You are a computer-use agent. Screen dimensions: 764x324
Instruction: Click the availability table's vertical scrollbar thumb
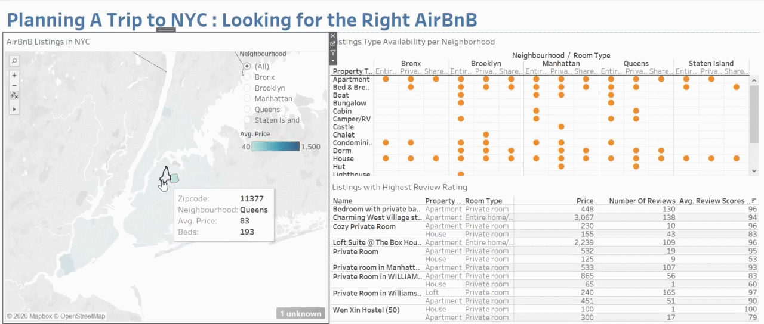click(x=754, y=114)
